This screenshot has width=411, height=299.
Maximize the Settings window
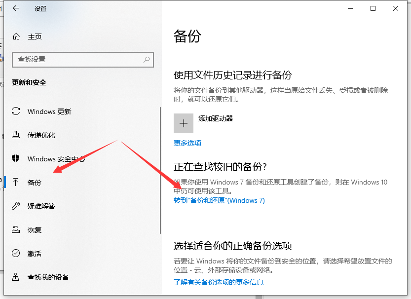(x=373, y=8)
